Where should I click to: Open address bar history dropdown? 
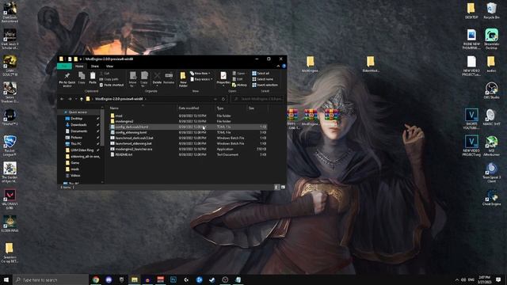(215, 99)
